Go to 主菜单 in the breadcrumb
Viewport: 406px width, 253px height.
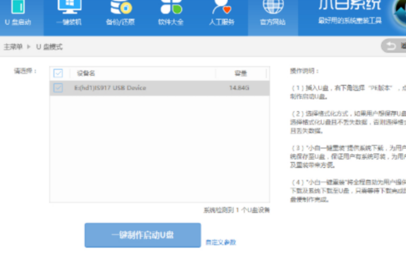pos(13,47)
